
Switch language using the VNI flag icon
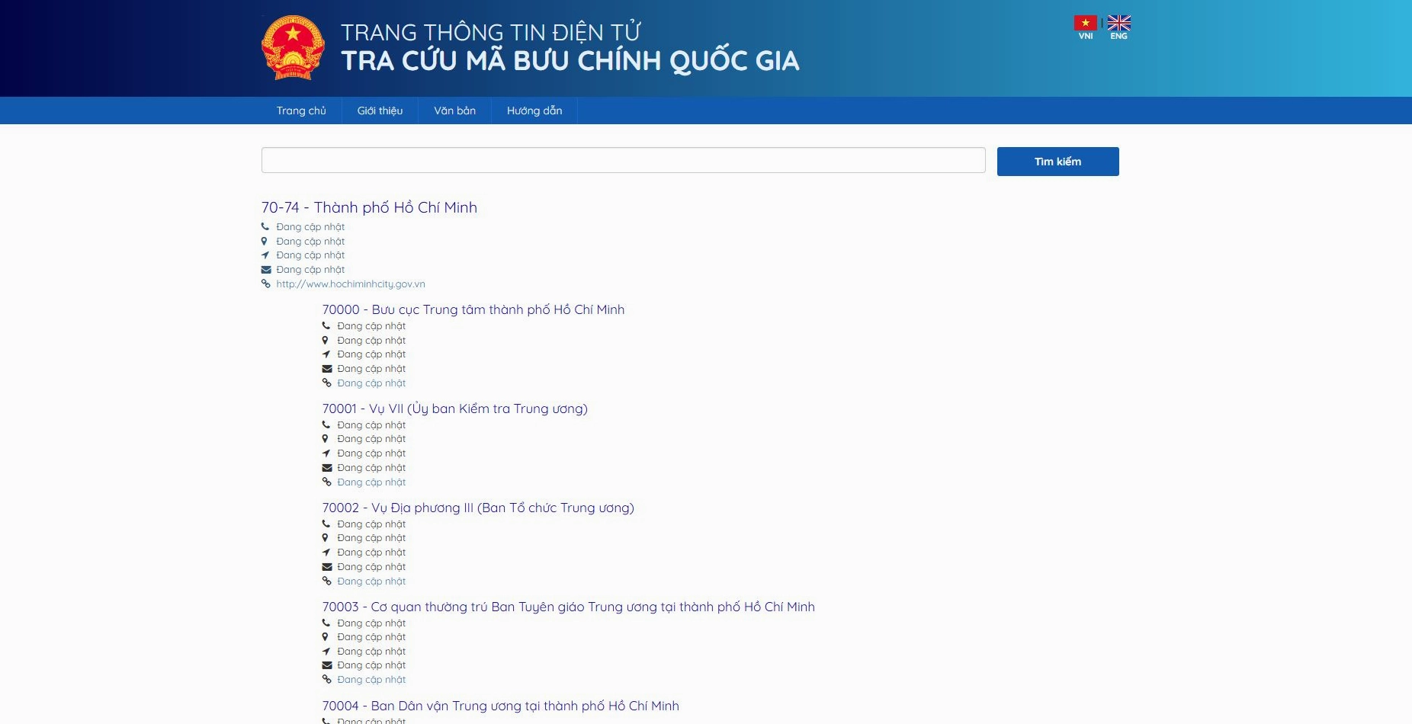[1085, 22]
